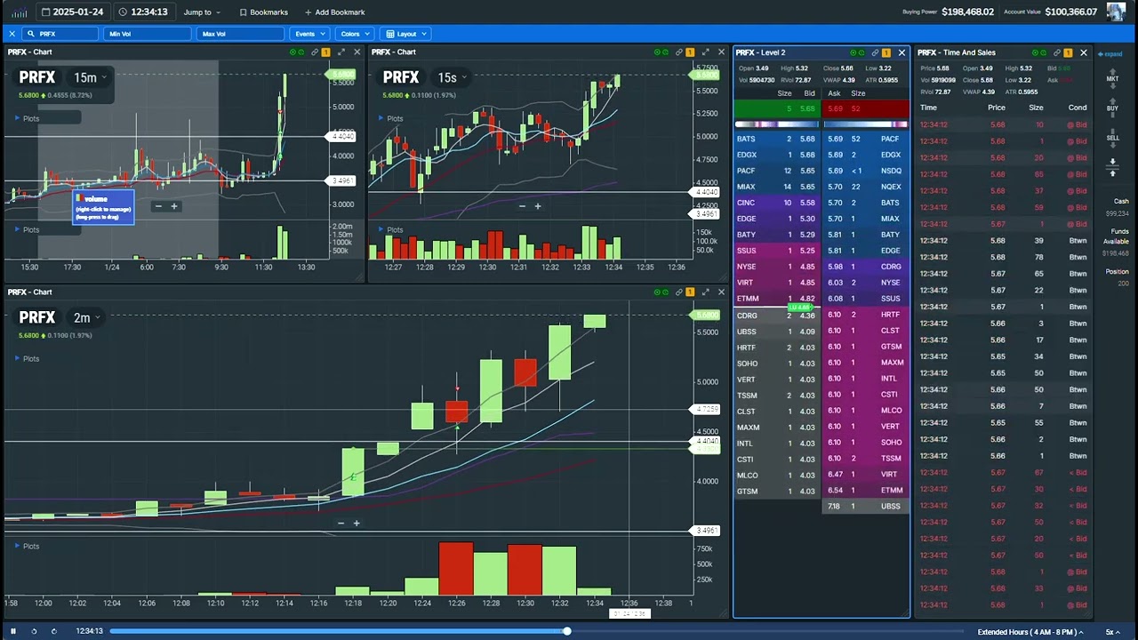Open the Layout dropdown
1138x640 pixels.
(x=405, y=34)
